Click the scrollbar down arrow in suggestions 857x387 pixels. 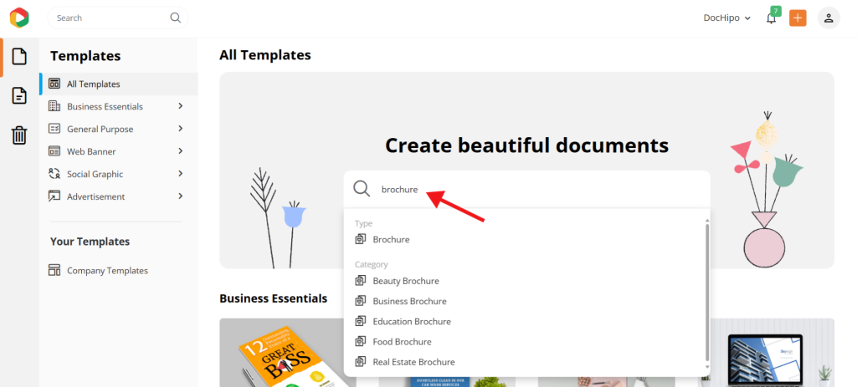point(707,368)
